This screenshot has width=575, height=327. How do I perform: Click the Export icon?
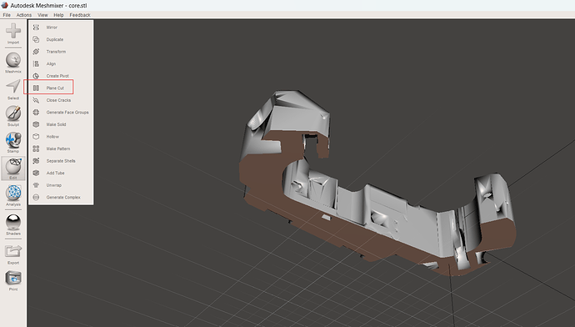[x=13, y=252]
